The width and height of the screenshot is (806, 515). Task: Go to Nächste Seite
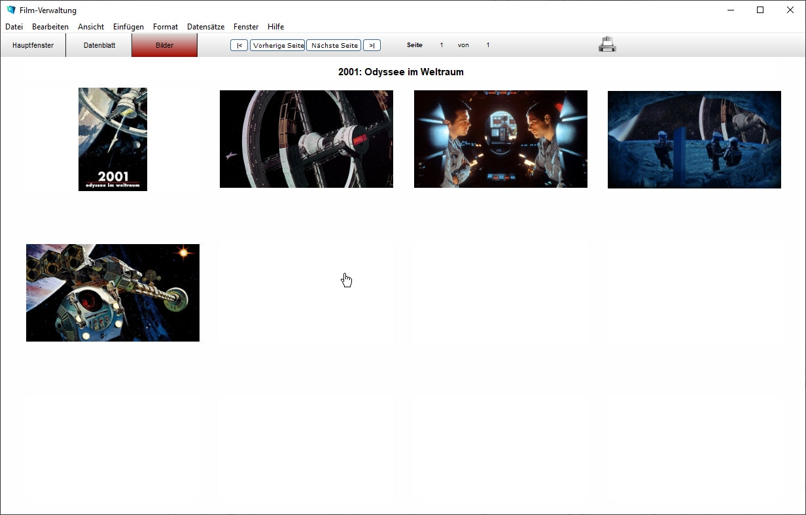(x=334, y=45)
